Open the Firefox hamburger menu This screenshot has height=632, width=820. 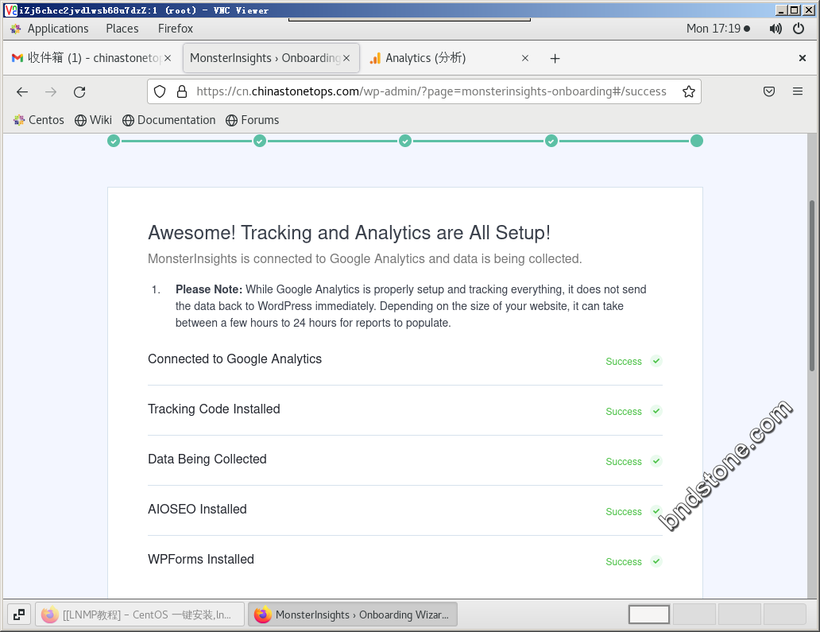pyautogui.click(x=798, y=91)
